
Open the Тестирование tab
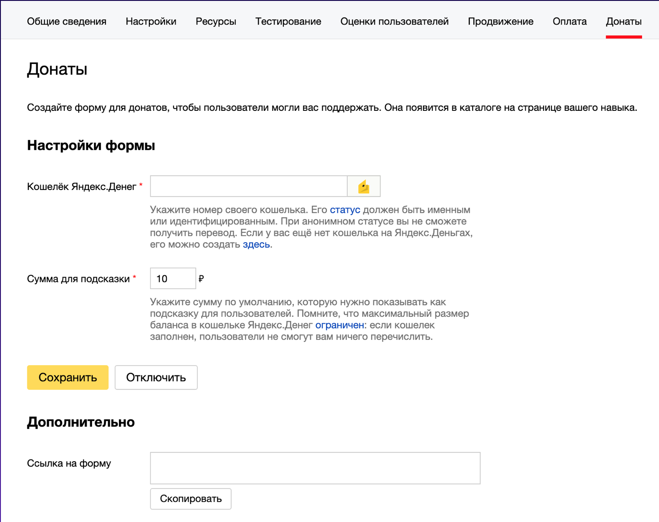(288, 21)
